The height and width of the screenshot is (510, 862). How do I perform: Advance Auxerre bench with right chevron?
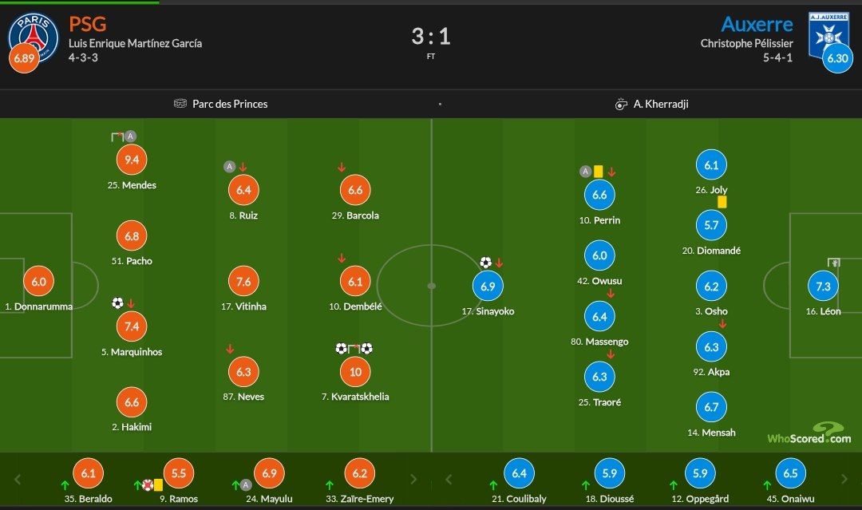[x=845, y=479]
